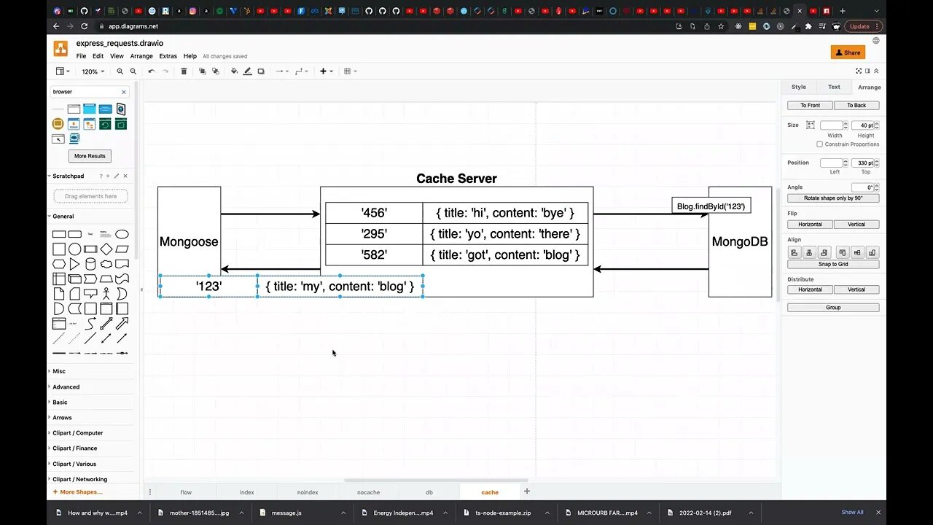Open the waypoints style dropdown

(x=300, y=71)
